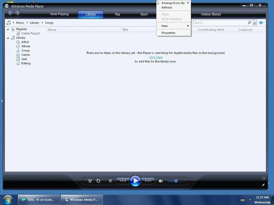Viewport: 274px width, 205px height.
Task: Stop playback
Action: 110,181
